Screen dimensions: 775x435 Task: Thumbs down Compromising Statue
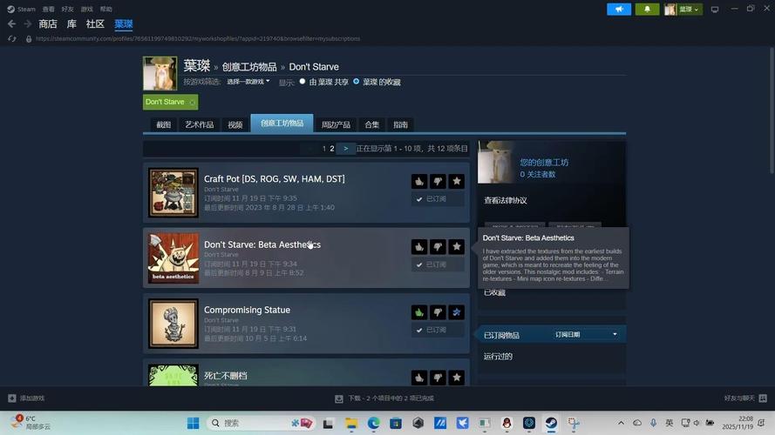[438, 312]
